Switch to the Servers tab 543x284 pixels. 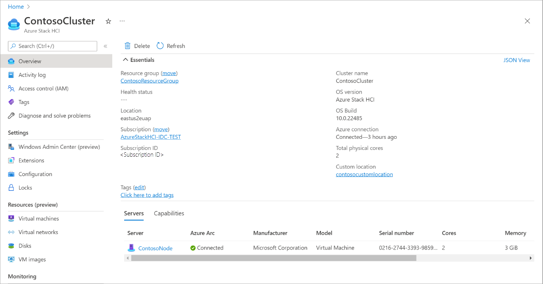pyautogui.click(x=134, y=213)
